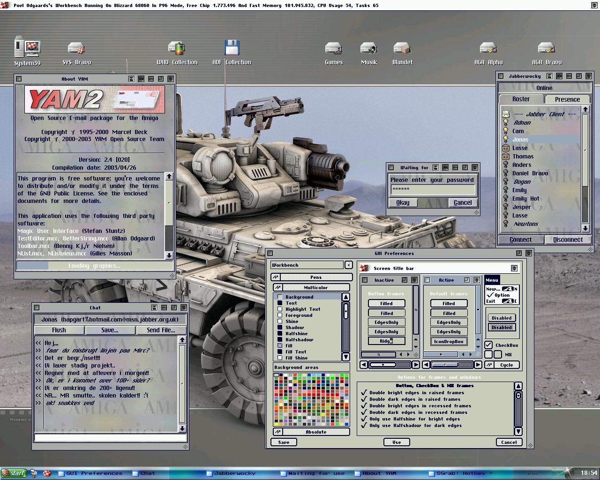Screen dimensions: 600x480
Task: Open the Blandet drive icon
Action: (x=402, y=49)
